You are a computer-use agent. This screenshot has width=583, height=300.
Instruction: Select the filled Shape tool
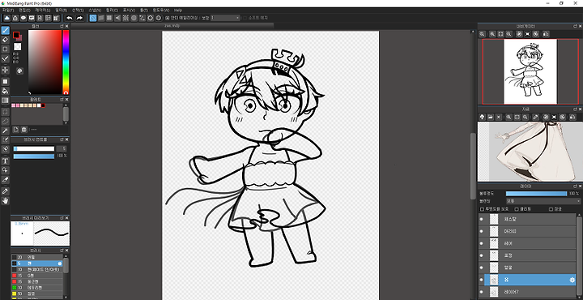(5, 81)
